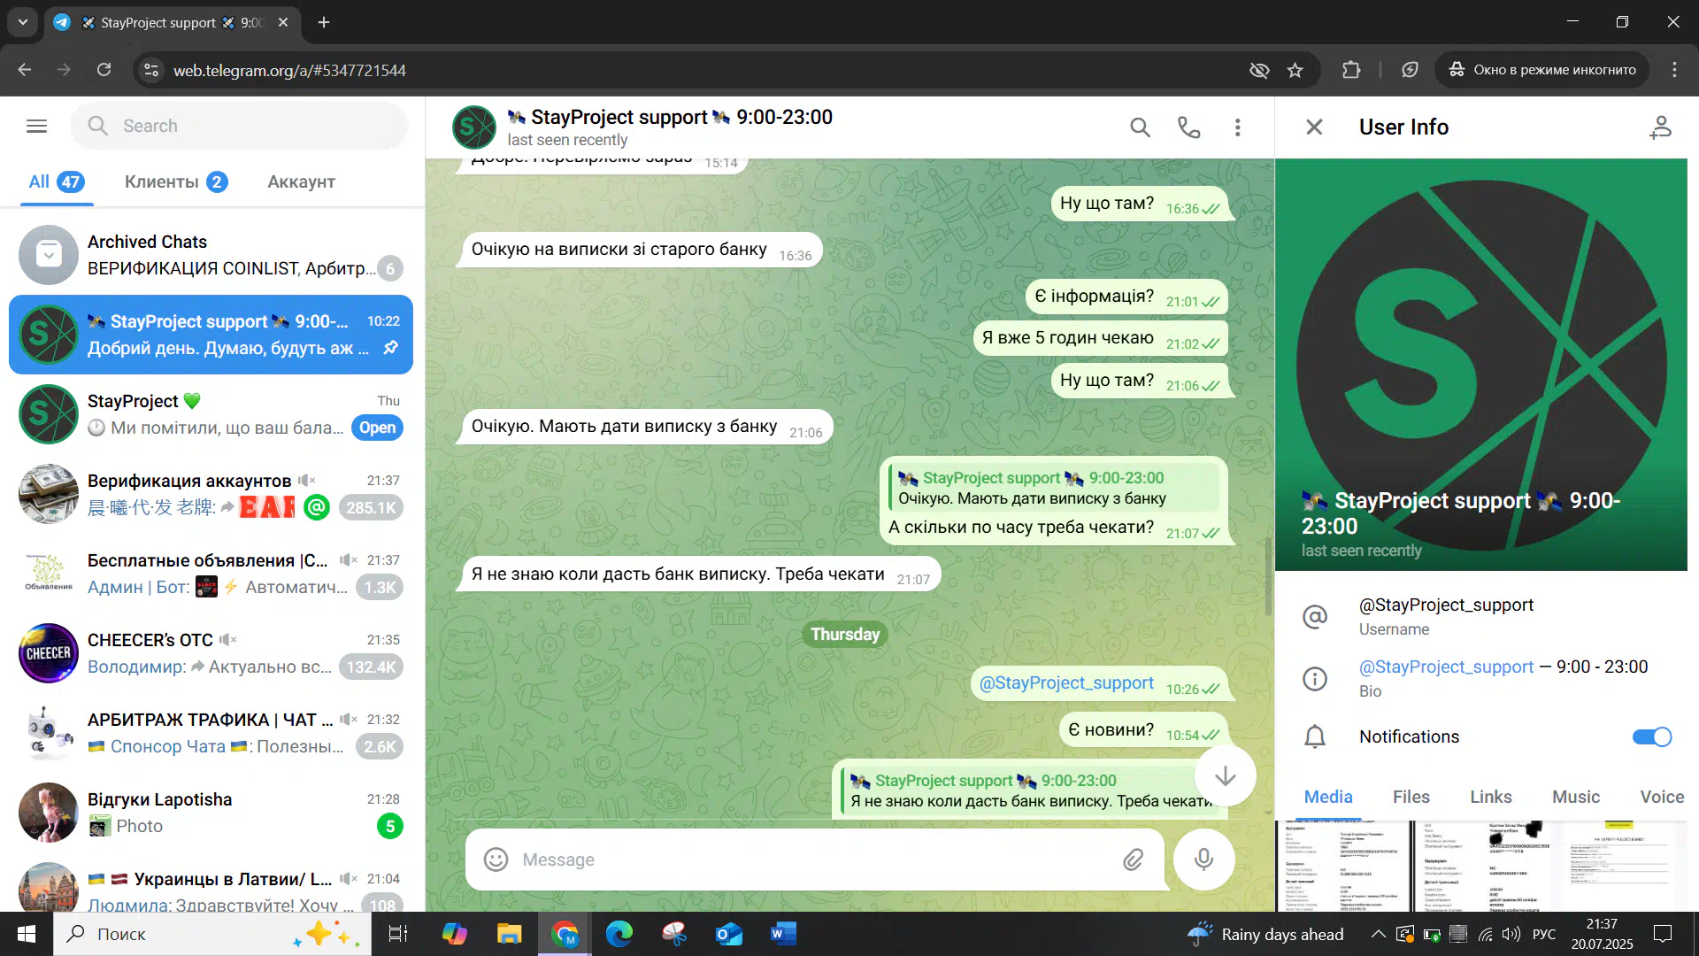The height and width of the screenshot is (956, 1699).
Task: Click the browser back arrow
Action: coord(24,70)
